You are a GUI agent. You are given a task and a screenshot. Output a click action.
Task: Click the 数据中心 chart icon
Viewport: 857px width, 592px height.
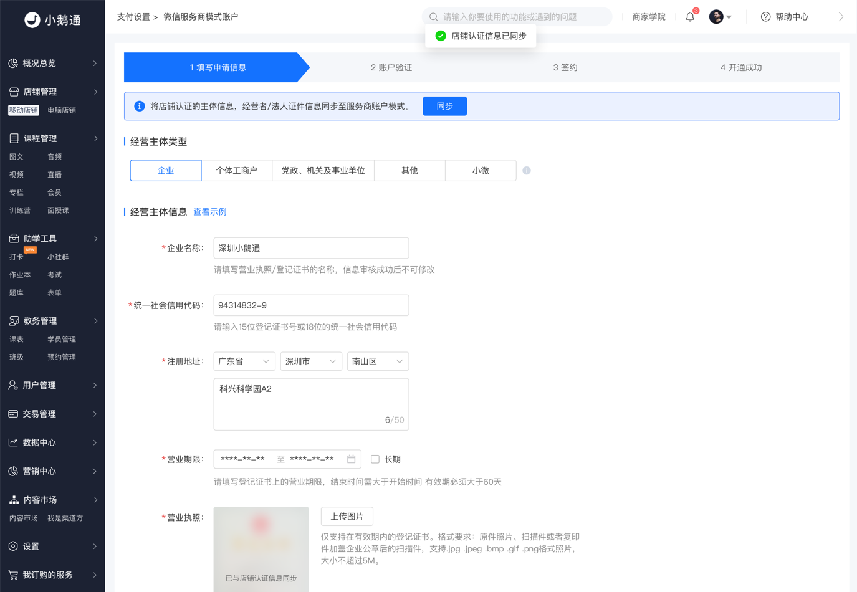13,442
